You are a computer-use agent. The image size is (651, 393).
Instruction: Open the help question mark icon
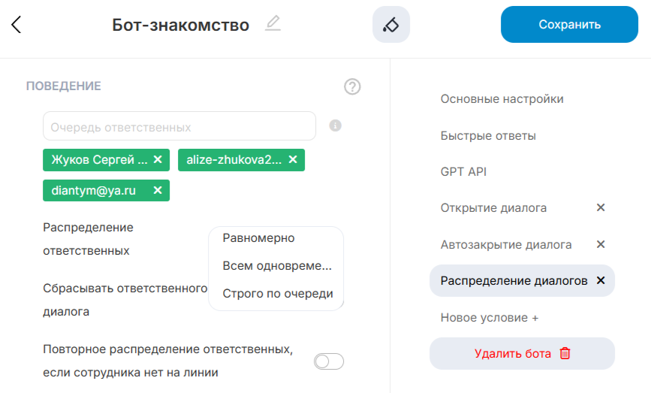click(352, 86)
